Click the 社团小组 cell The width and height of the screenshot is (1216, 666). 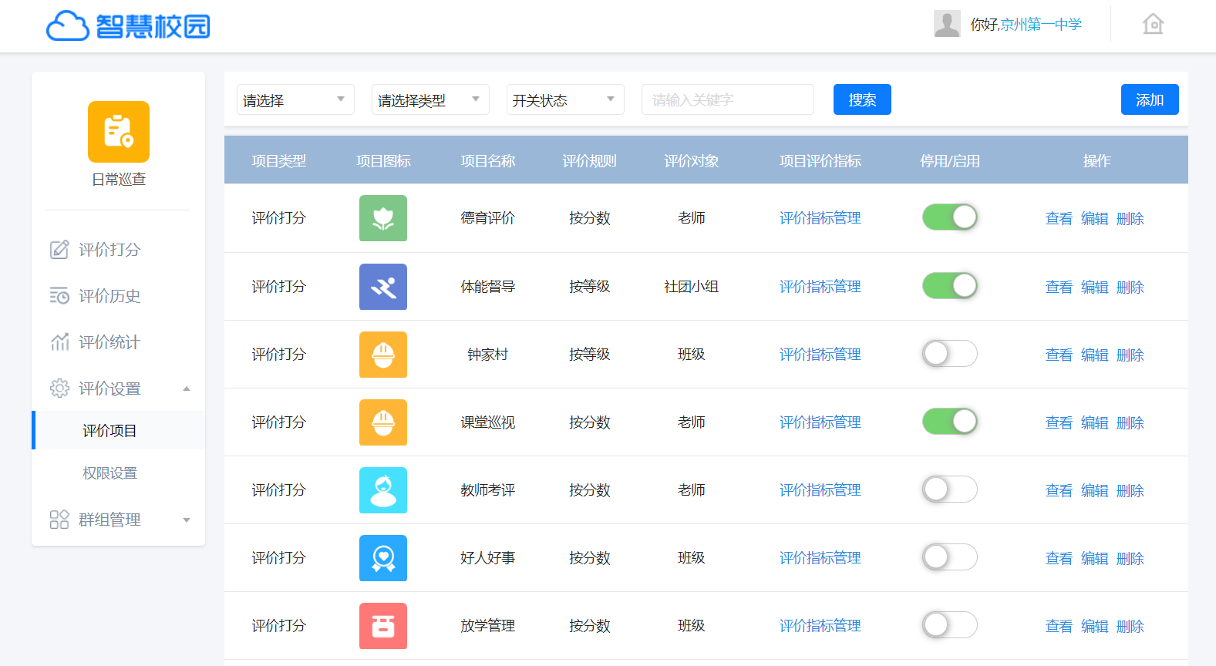692,287
